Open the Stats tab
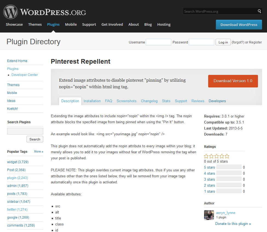 (x=166, y=101)
